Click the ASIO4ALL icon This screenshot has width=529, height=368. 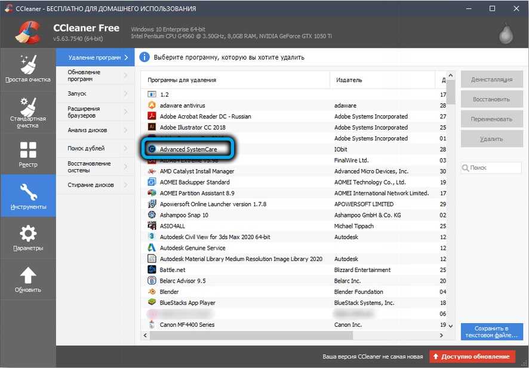tap(152, 226)
